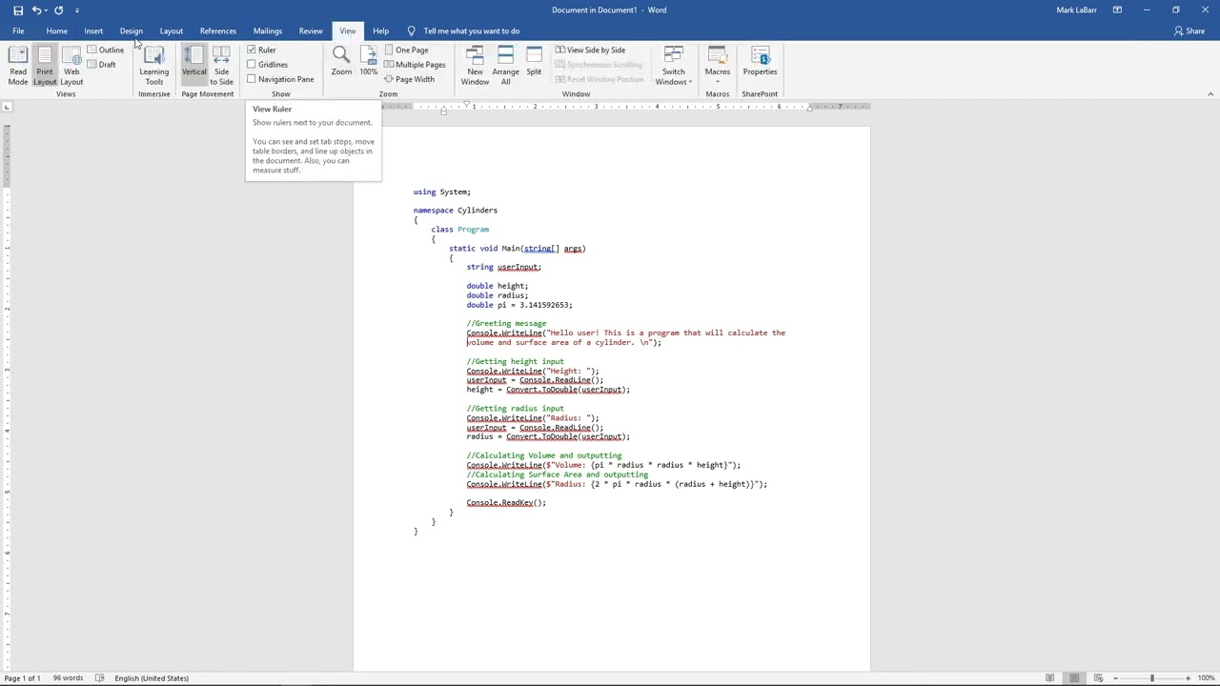Click Arrange All windows
The width and height of the screenshot is (1220, 686).
(x=505, y=66)
